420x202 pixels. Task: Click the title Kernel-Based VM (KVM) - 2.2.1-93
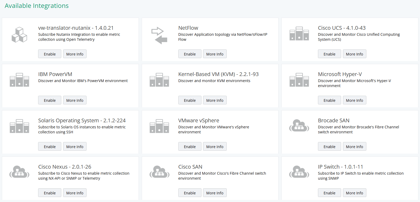218,74
